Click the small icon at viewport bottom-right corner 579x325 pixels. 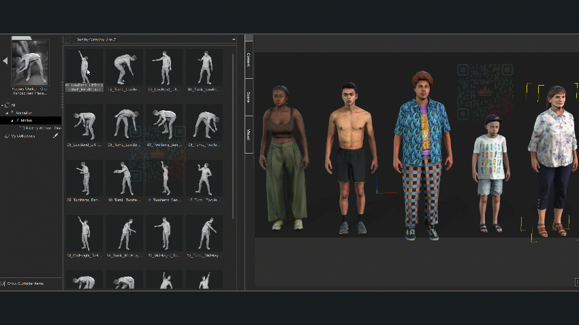tap(576, 281)
